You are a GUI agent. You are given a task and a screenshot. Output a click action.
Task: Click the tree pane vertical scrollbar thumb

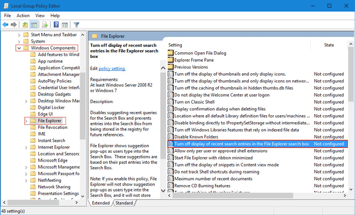(x=82, y=106)
